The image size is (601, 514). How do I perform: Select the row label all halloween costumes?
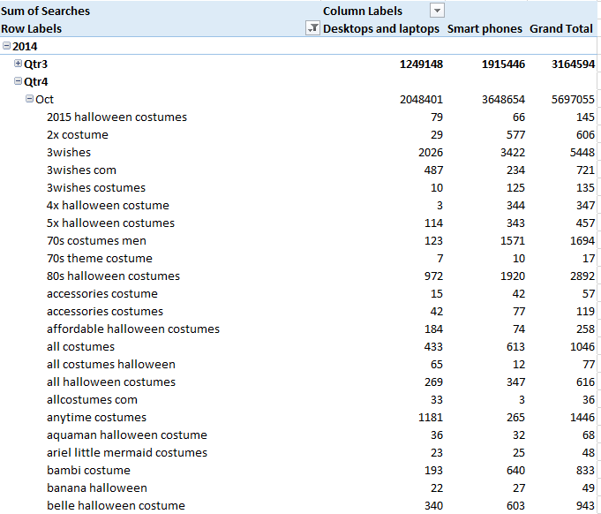[x=111, y=382]
